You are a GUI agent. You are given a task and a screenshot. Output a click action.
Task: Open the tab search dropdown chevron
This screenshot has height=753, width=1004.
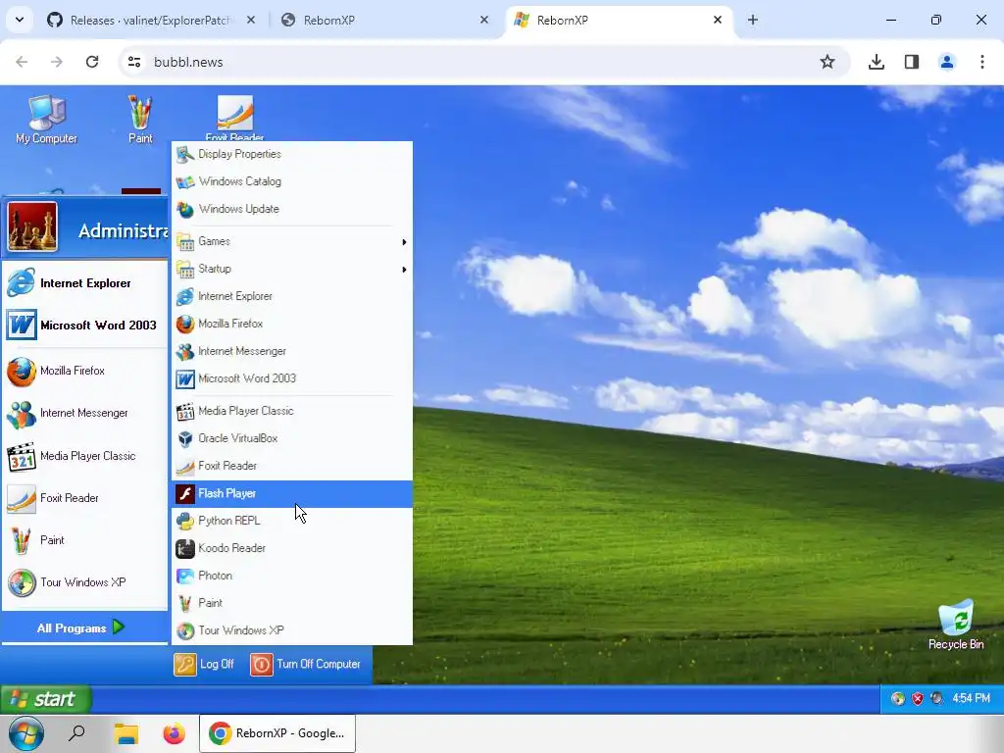20,20
